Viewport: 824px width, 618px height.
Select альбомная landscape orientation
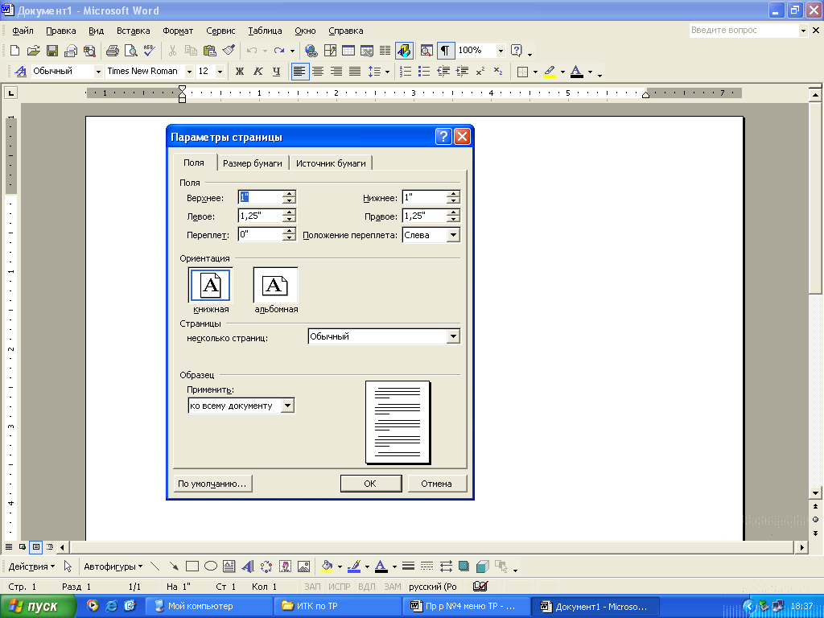point(275,286)
